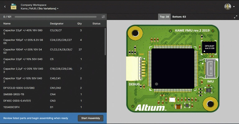The height and width of the screenshot is (124, 239).
Task: Click the large black MCU chip on board
Action: click(173, 69)
